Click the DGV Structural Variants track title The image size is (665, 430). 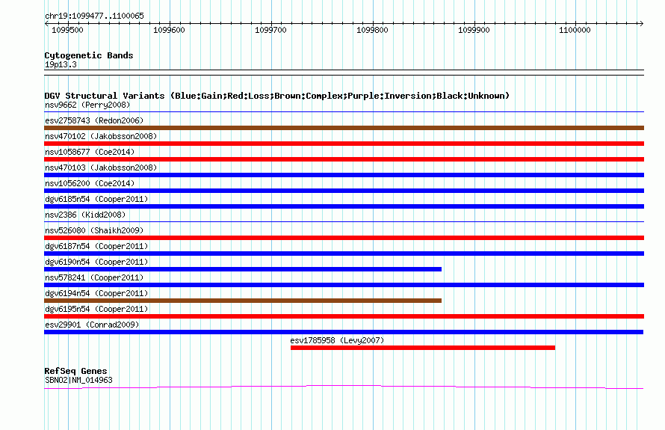277,96
